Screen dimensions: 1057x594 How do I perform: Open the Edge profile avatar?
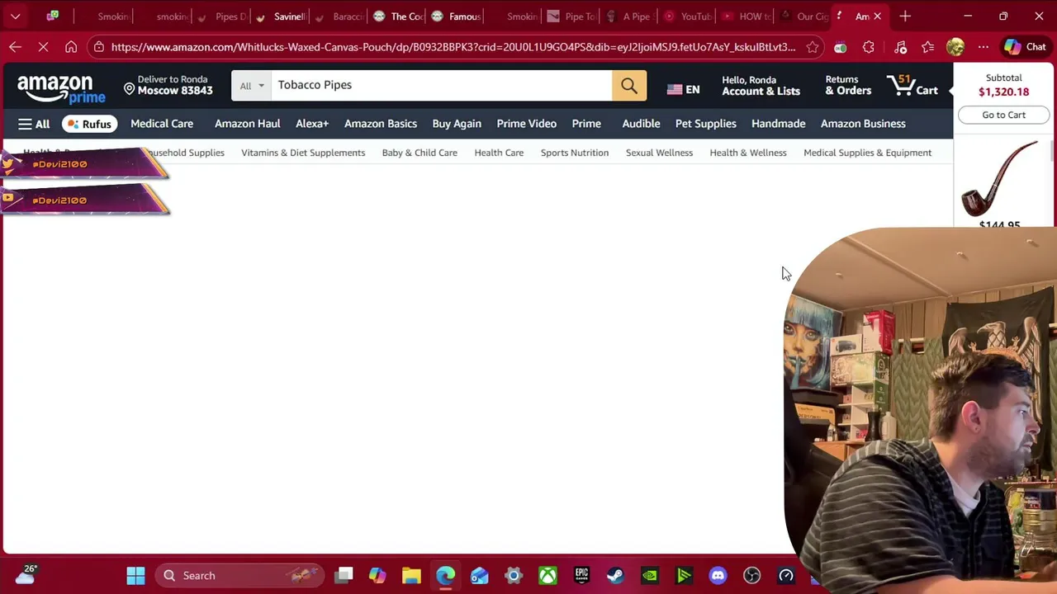tap(955, 47)
